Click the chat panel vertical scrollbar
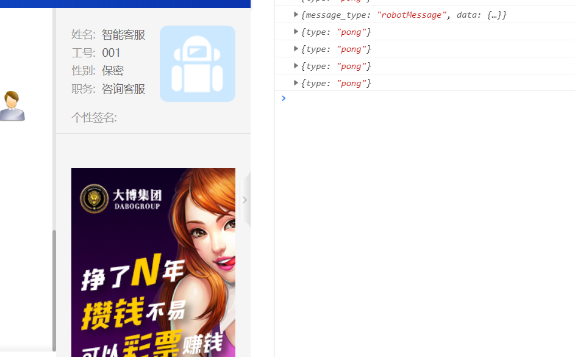Viewport: 575px width, 357px height. (54, 287)
